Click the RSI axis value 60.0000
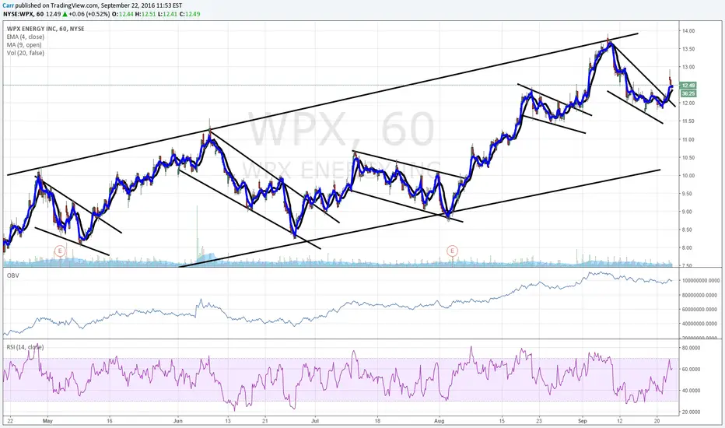This screenshot has width=725, height=428. (691, 369)
